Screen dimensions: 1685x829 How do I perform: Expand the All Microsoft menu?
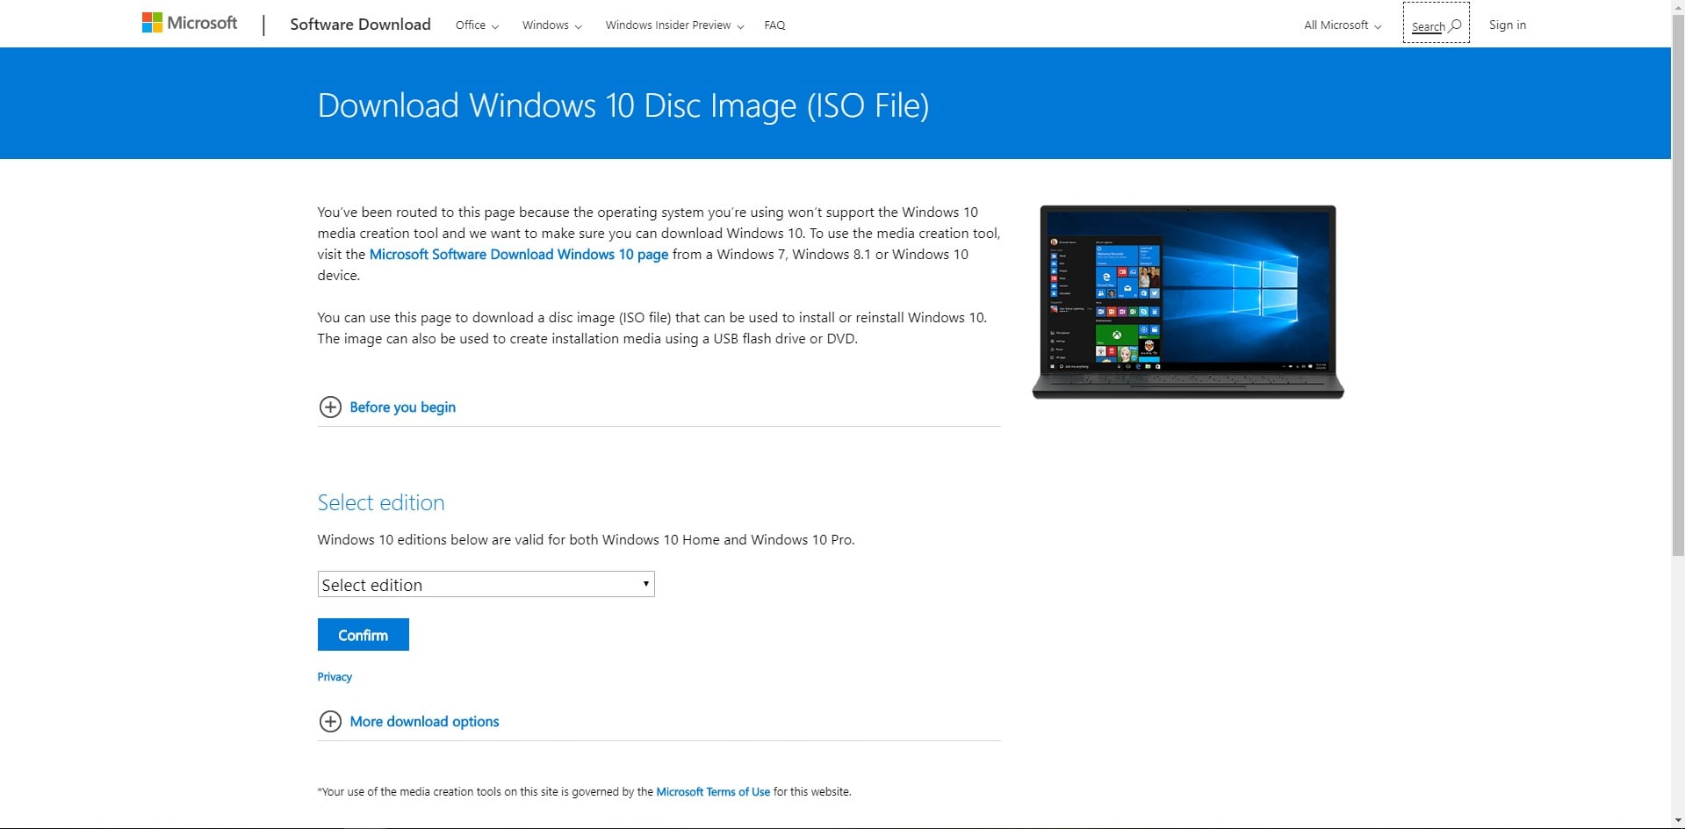click(1343, 25)
